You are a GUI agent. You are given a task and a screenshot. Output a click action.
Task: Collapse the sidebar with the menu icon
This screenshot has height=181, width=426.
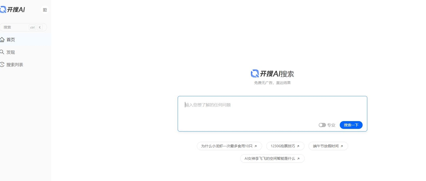[45, 10]
